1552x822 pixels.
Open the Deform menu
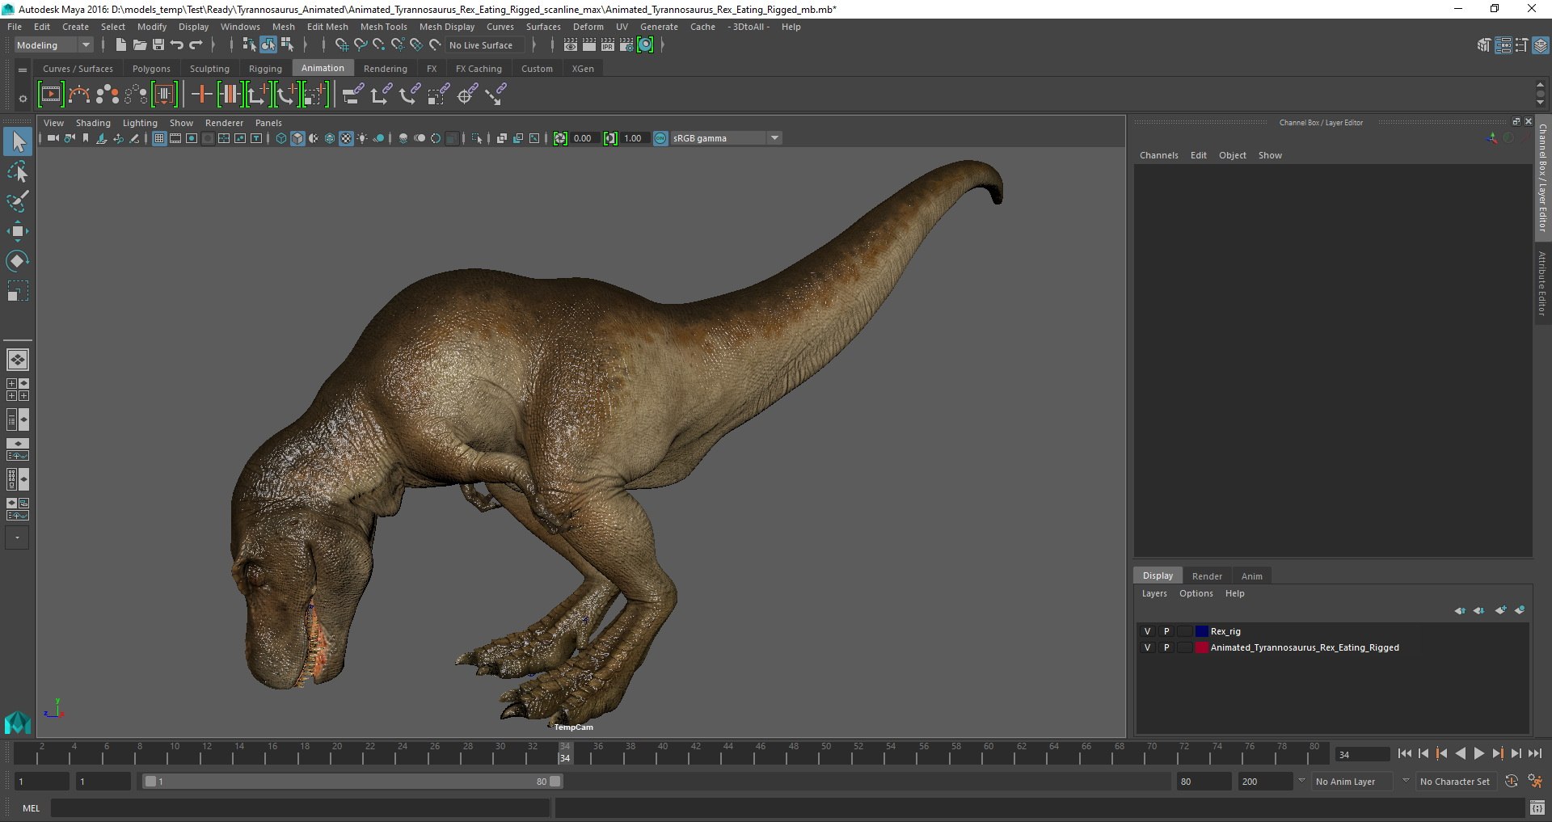[588, 27]
